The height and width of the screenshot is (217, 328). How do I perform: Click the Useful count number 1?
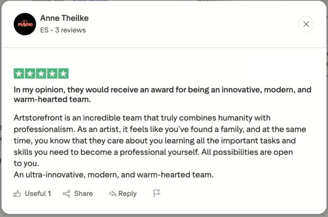(x=49, y=193)
